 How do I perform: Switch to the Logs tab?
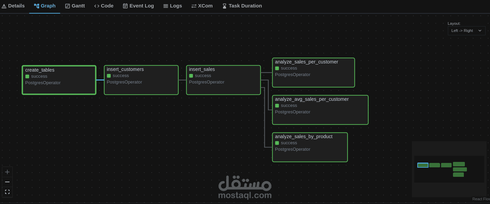pyautogui.click(x=173, y=5)
